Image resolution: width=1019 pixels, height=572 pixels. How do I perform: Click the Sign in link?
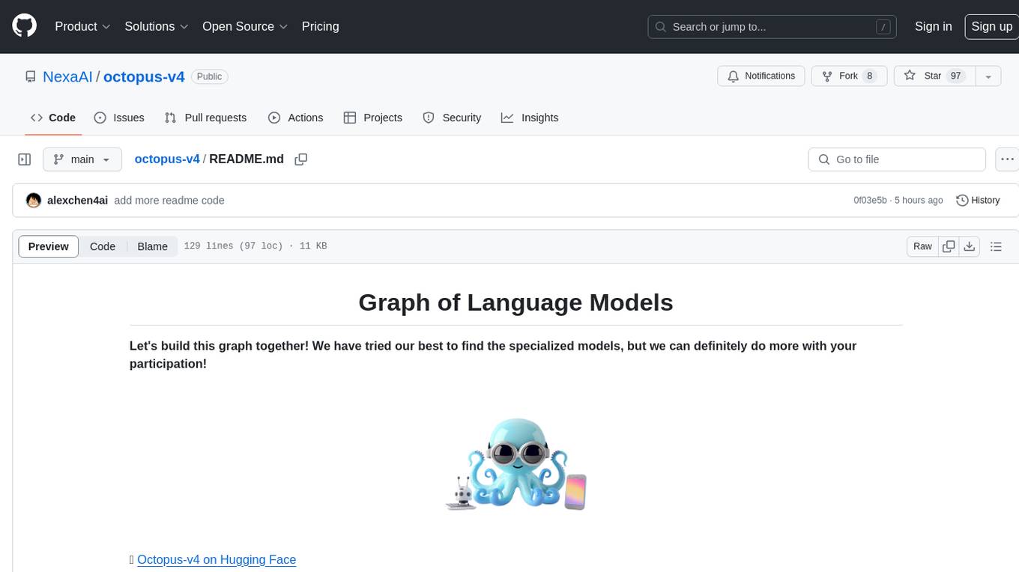933,26
